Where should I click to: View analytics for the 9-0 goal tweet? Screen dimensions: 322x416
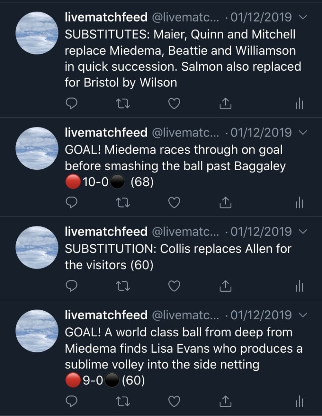(299, 401)
